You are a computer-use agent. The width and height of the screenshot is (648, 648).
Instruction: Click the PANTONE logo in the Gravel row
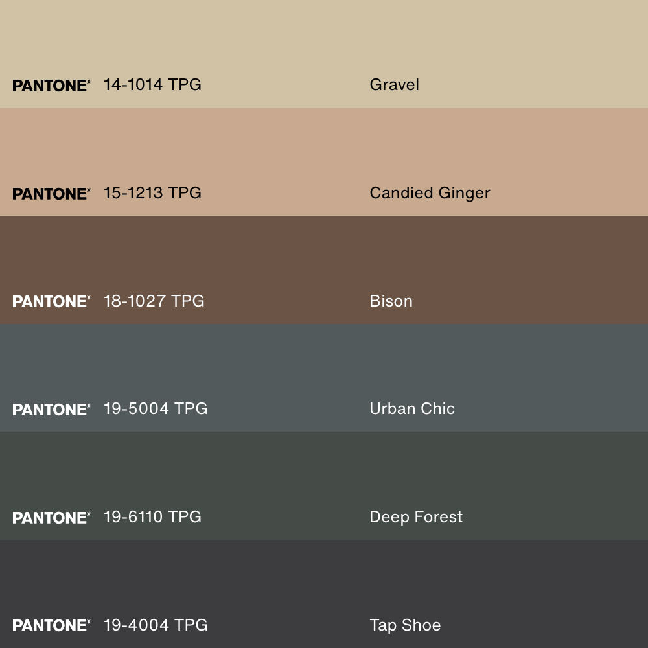(x=51, y=86)
